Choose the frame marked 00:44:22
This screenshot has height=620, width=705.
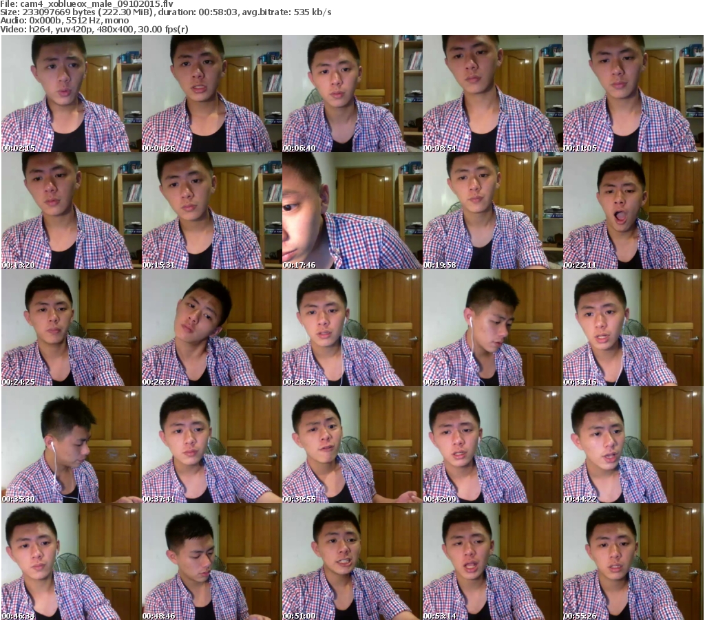[x=633, y=445]
